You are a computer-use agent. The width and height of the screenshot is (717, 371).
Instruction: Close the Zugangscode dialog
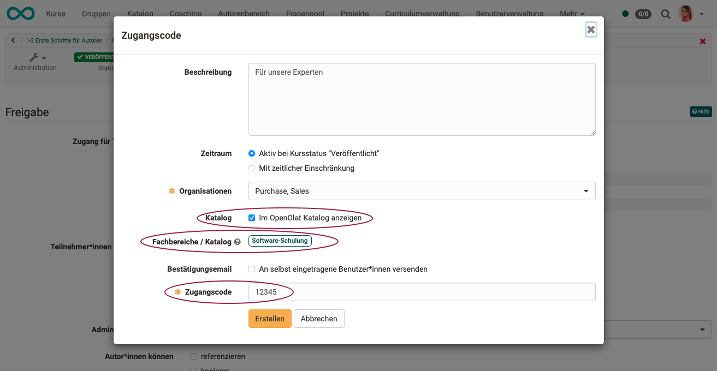click(x=591, y=29)
